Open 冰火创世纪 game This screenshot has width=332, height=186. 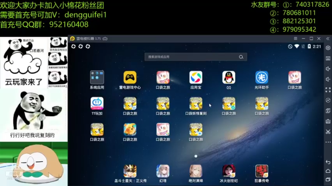click(229, 171)
